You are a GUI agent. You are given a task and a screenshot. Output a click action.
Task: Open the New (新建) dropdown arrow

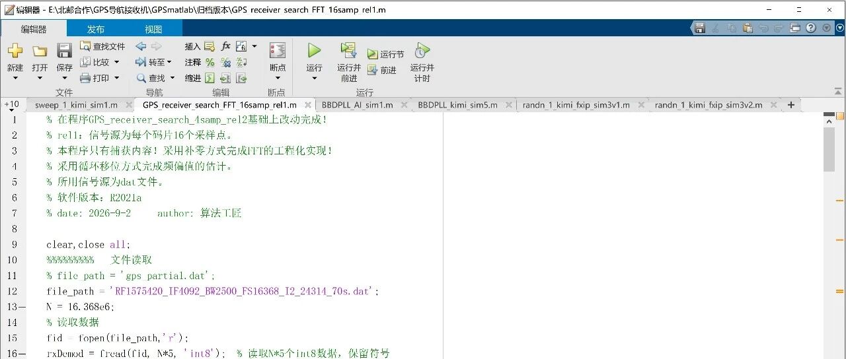[15, 78]
